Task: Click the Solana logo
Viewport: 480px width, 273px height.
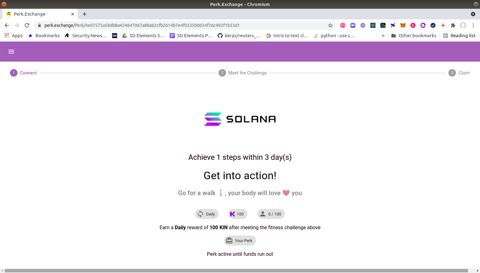Action: click(x=240, y=119)
